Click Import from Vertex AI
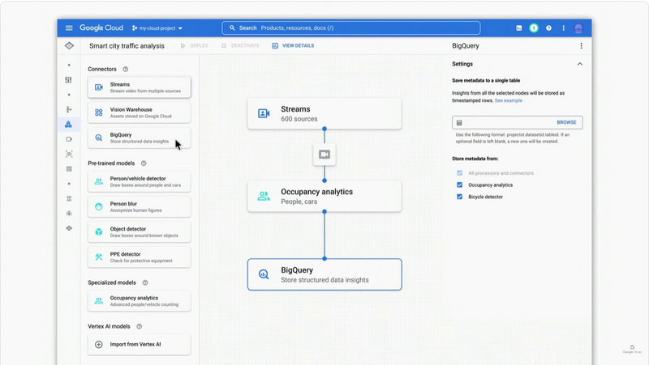 tap(139, 344)
